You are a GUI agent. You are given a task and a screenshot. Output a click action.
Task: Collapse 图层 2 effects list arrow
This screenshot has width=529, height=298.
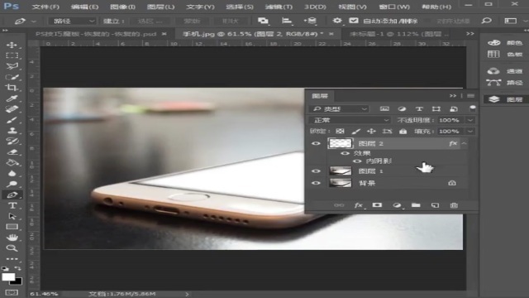tap(465, 143)
